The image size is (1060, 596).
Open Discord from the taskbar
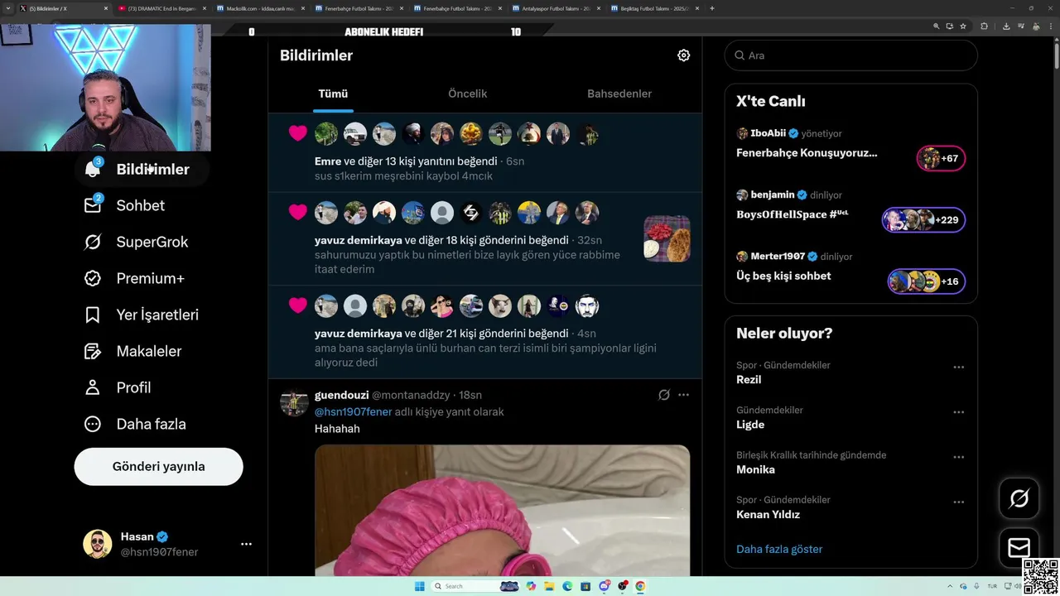point(605,586)
